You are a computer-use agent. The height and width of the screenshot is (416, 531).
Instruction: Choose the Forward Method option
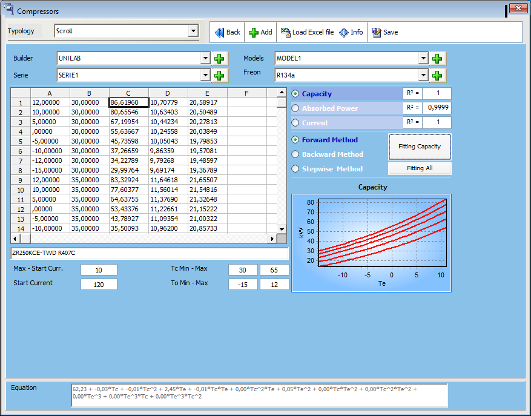(295, 139)
